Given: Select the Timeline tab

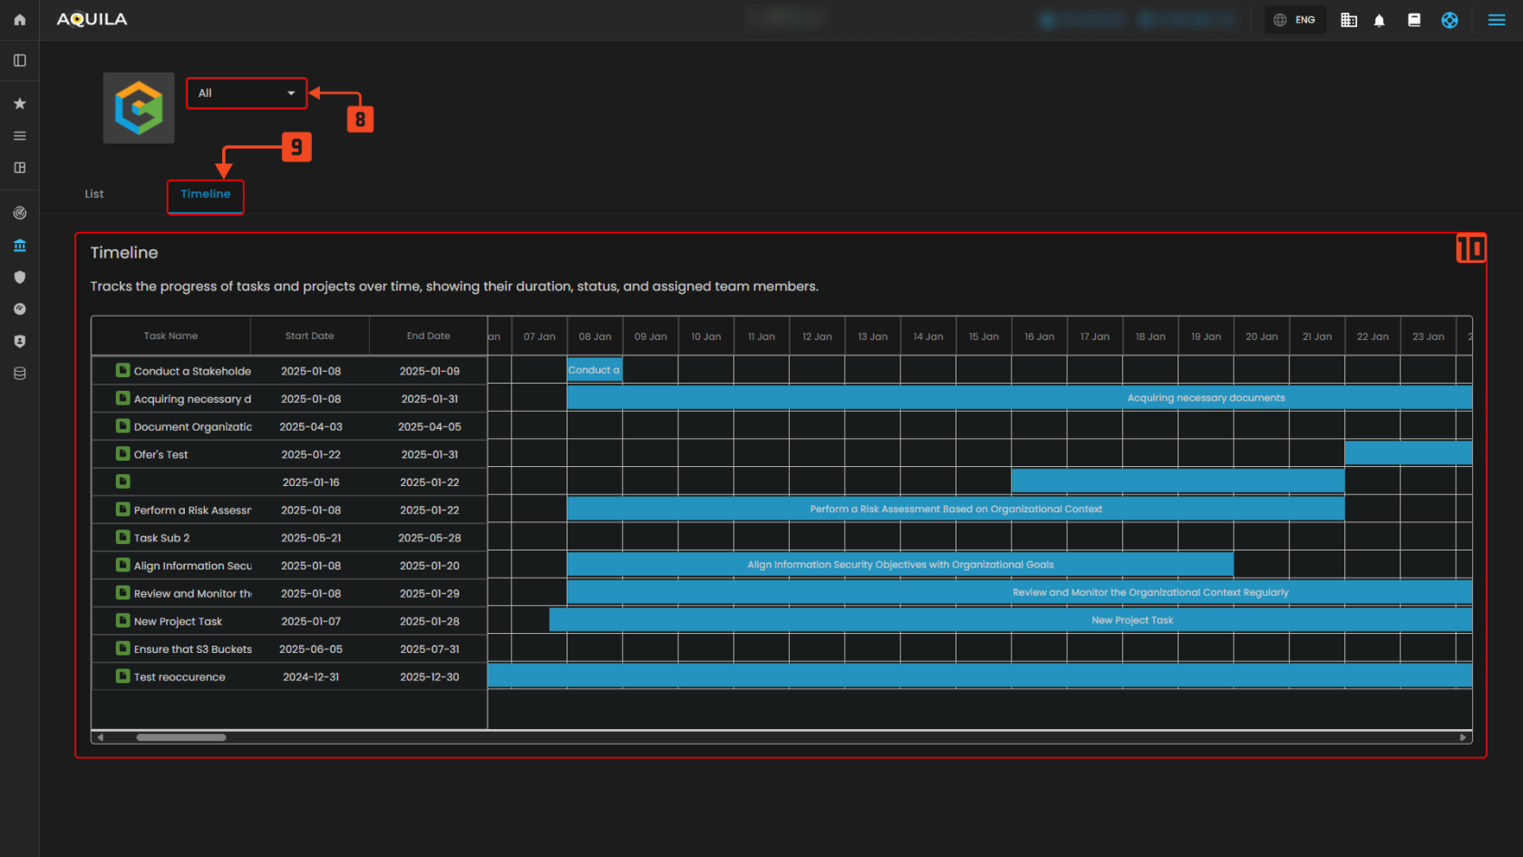Looking at the screenshot, I should coord(206,194).
